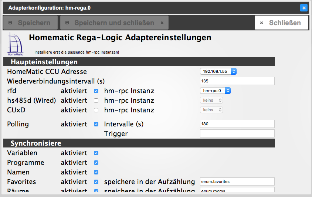Click the Wiederverbindungsintervall input field
312x197 pixels.
coord(237,81)
